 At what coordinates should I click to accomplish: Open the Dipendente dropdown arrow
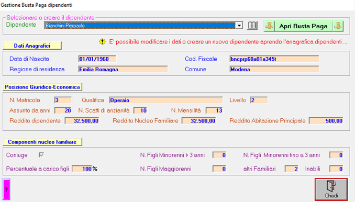[239, 26]
